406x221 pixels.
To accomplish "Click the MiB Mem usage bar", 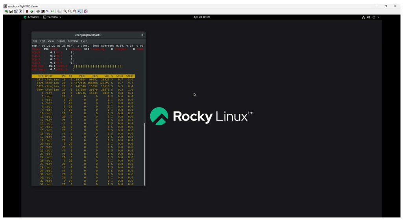I will pos(98,66).
